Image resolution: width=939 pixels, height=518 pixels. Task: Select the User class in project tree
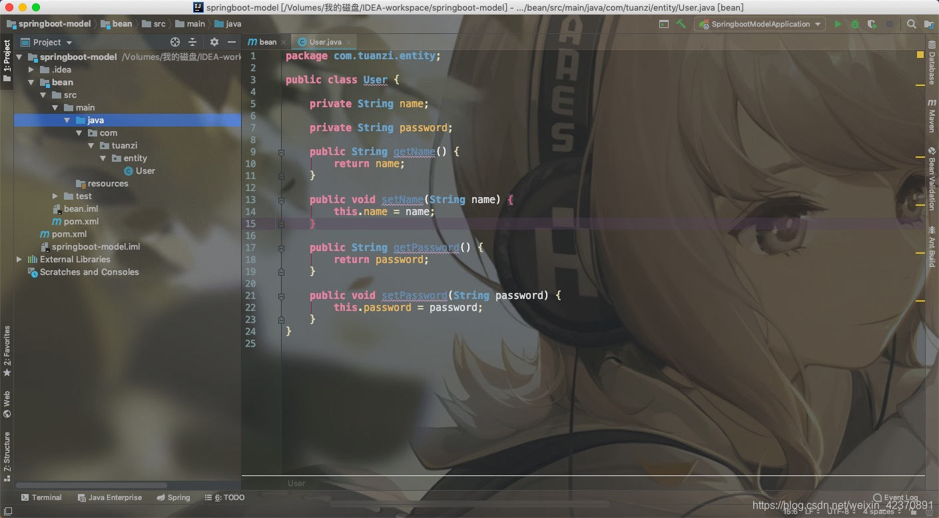point(139,171)
